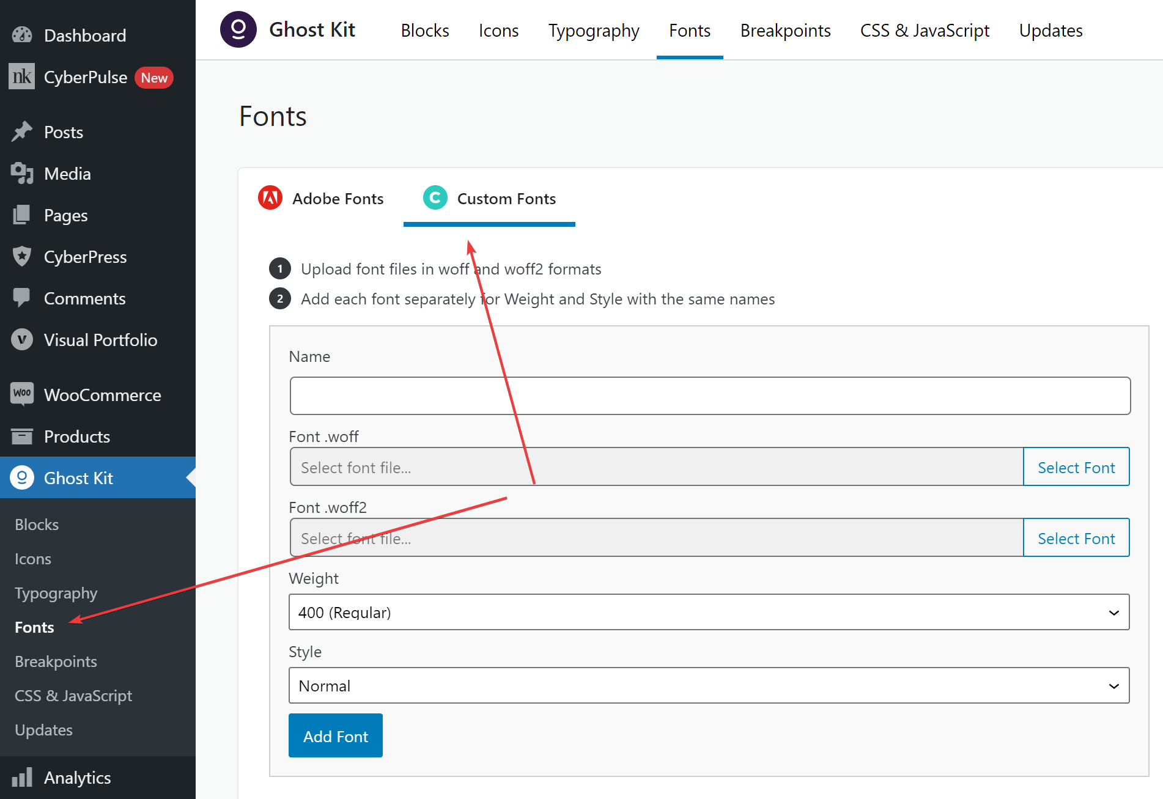1163x799 pixels.
Task: Open Icons submenu link in sidebar
Action: coord(33,559)
